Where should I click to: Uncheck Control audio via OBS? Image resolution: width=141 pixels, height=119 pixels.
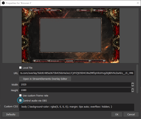pos(20,100)
